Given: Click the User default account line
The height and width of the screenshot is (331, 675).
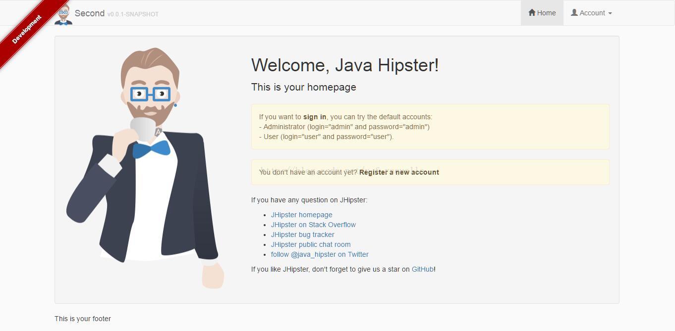Looking at the screenshot, I should (327, 137).
